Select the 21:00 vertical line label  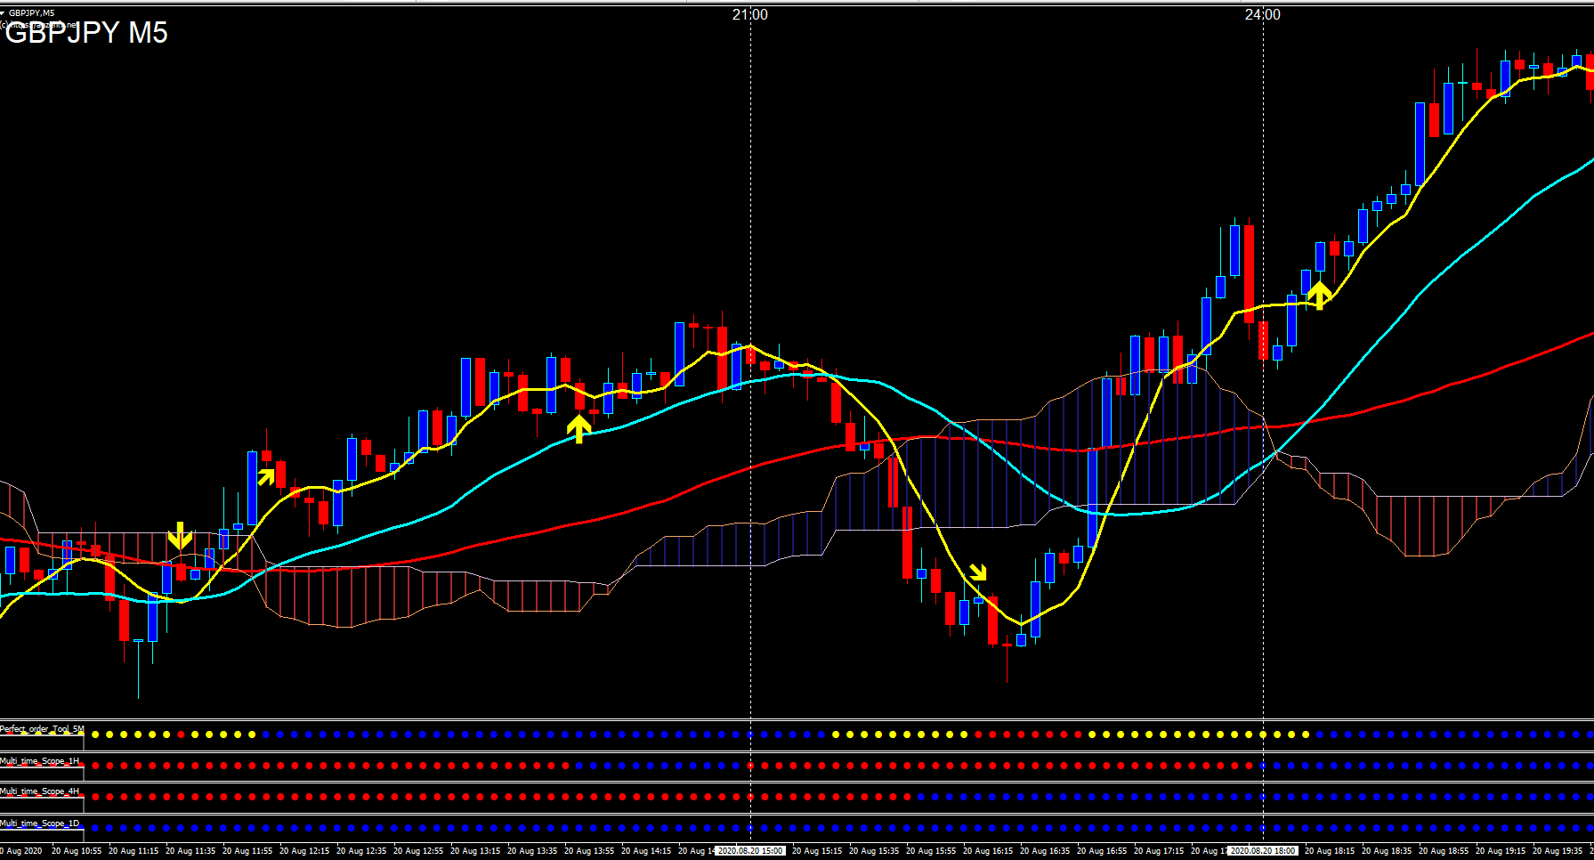[x=750, y=14]
